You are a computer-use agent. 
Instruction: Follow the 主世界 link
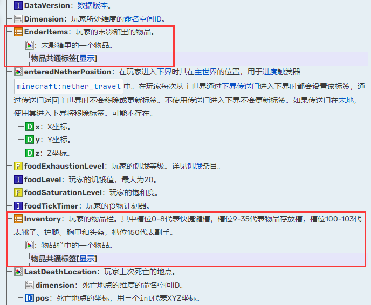205,72
